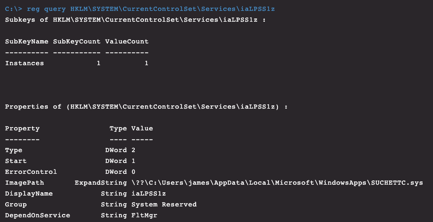Click the DisplayName property name
The width and height of the screenshot is (433, 222).
coord(29,194)
